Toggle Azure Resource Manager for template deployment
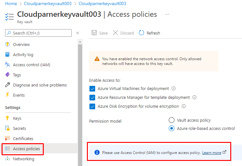The width and height of the screenshot is (242, 166). click(92, 98)
